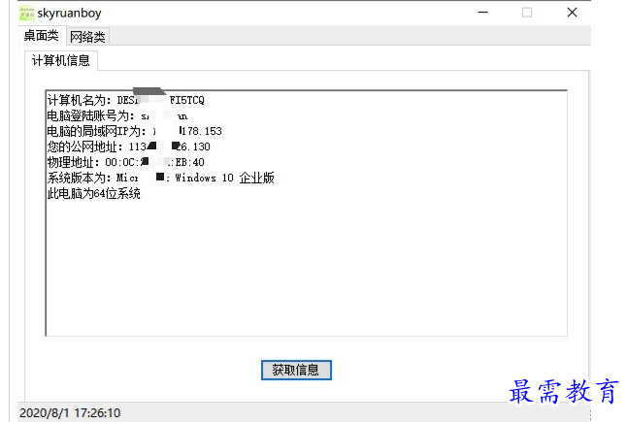Select the 计算机信息 sub-tab
This screenshot has height=422, width=627.
coord(61,61)
